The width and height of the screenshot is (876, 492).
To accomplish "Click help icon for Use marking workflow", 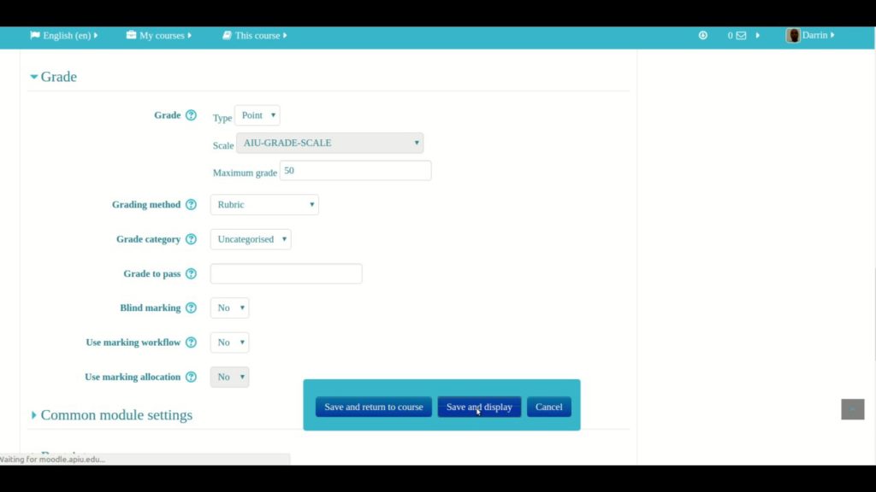I will pyautogui.click(x=191, y=343).
